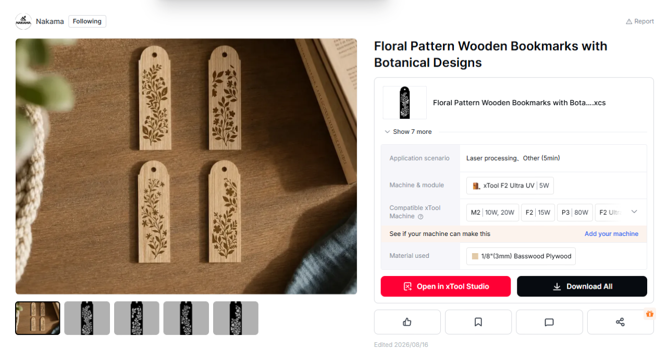Expand the Show 7 more files list
The image size is (667, 362).
(408, 132)
